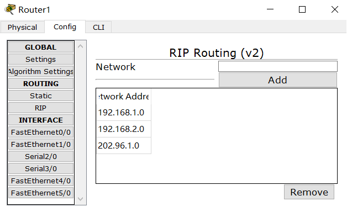Image resolution: width=347 pixels, height=217 pixels.
Task: Configure FastEthernet5/0 interface
Action: point(41,193)
